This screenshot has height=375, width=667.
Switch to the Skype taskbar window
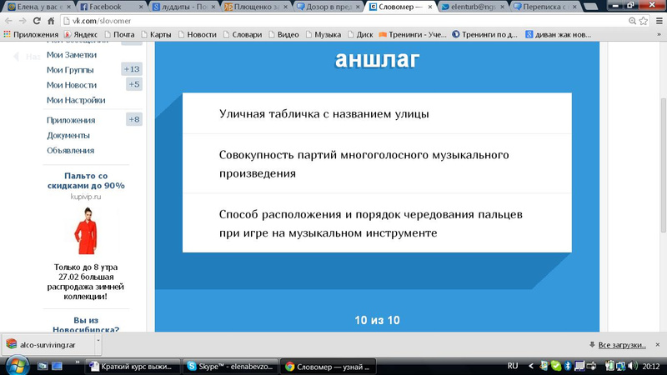pyautogui.click(x=230, y=367)
